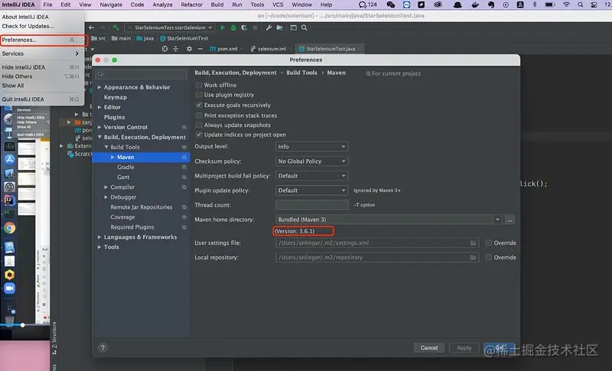Enable Print exception stack traces

(x=199, y=116)
